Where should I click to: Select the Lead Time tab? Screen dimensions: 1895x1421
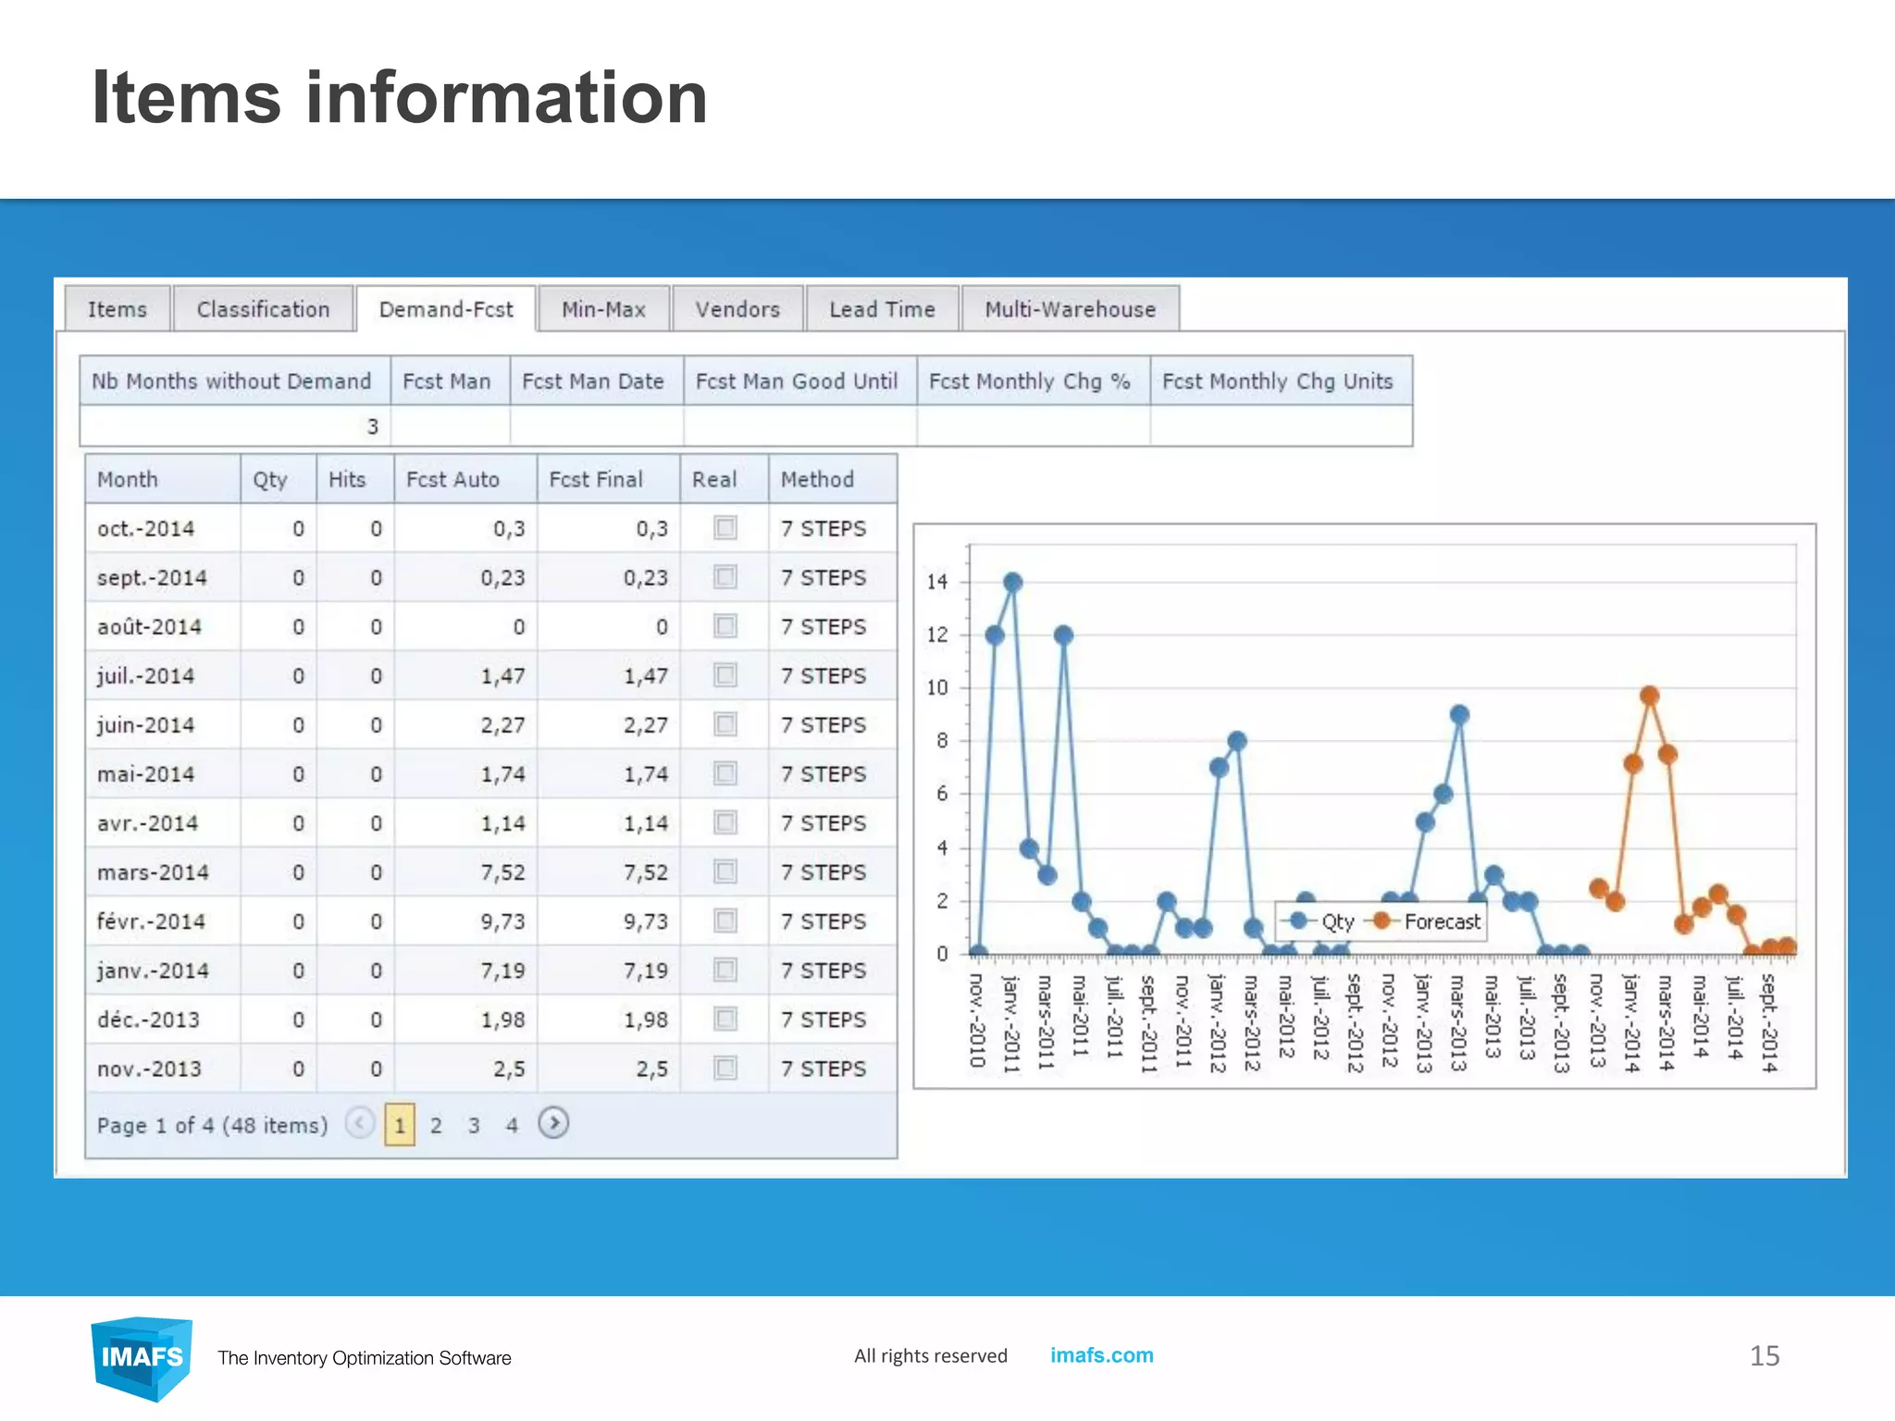coord(882,309)
